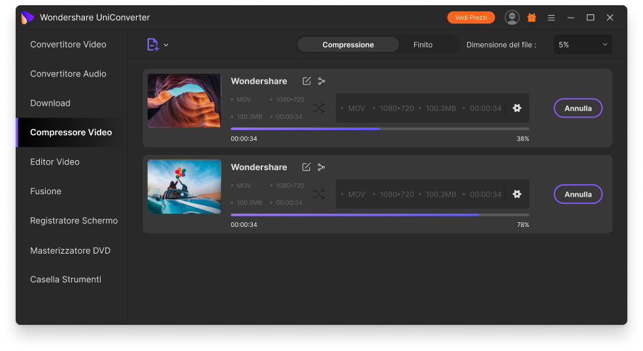Click the second video's Wondershare title

point(259,167)
